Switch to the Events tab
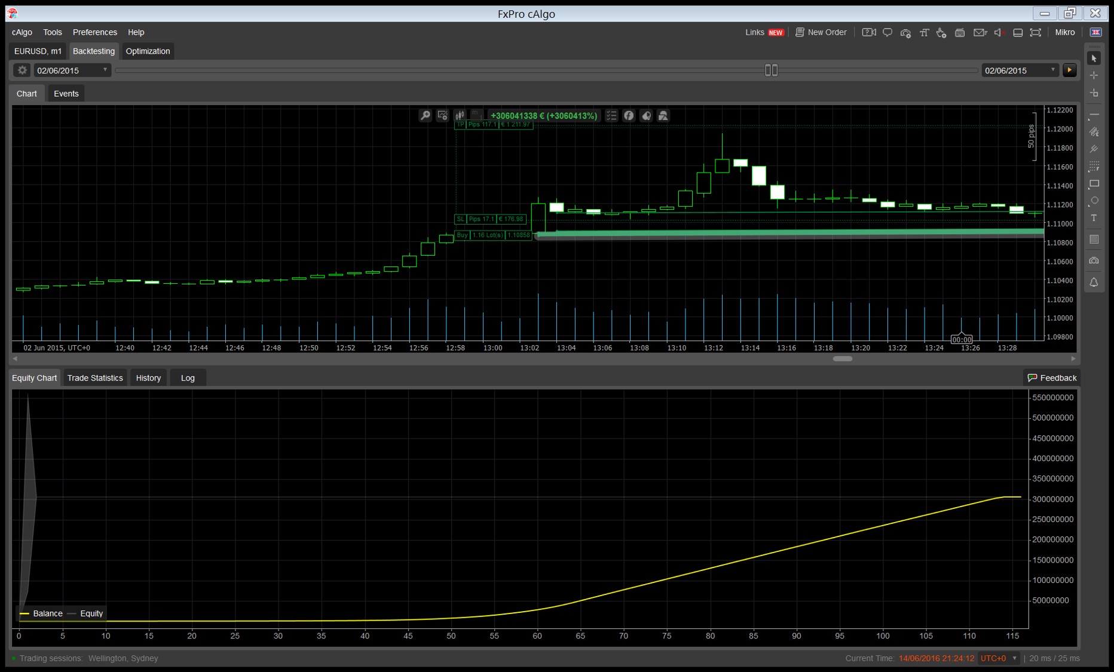The height and width of the screenshot is (672, 1114). (66, 93)
